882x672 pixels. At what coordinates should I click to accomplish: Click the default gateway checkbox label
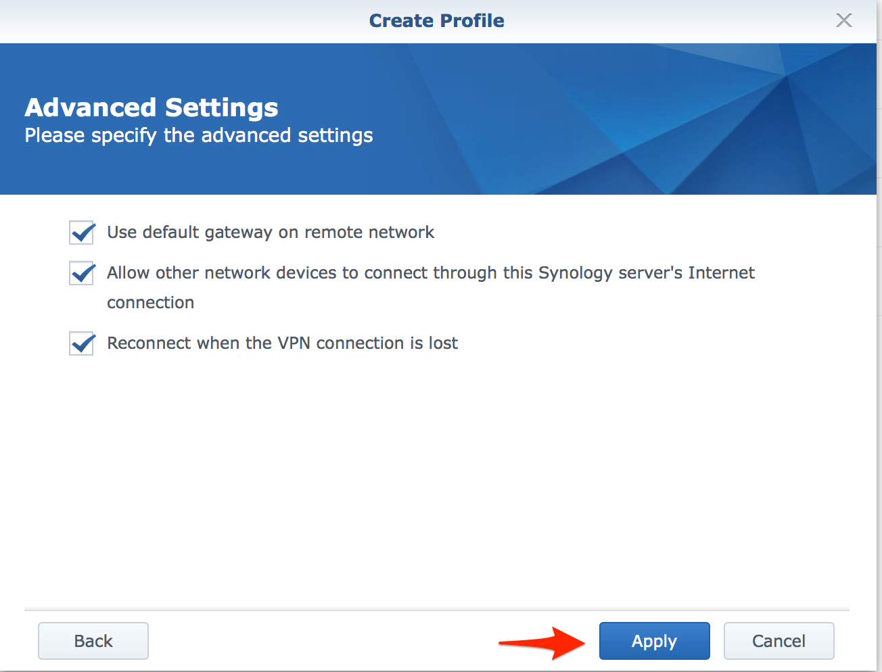point(270,232)
